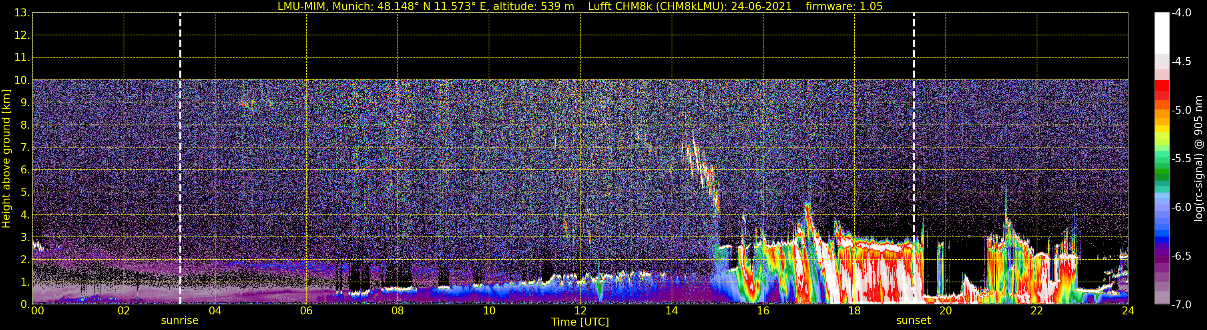Click the "firmware: 1.05" text
The image size is (1207, 330).
844,6
